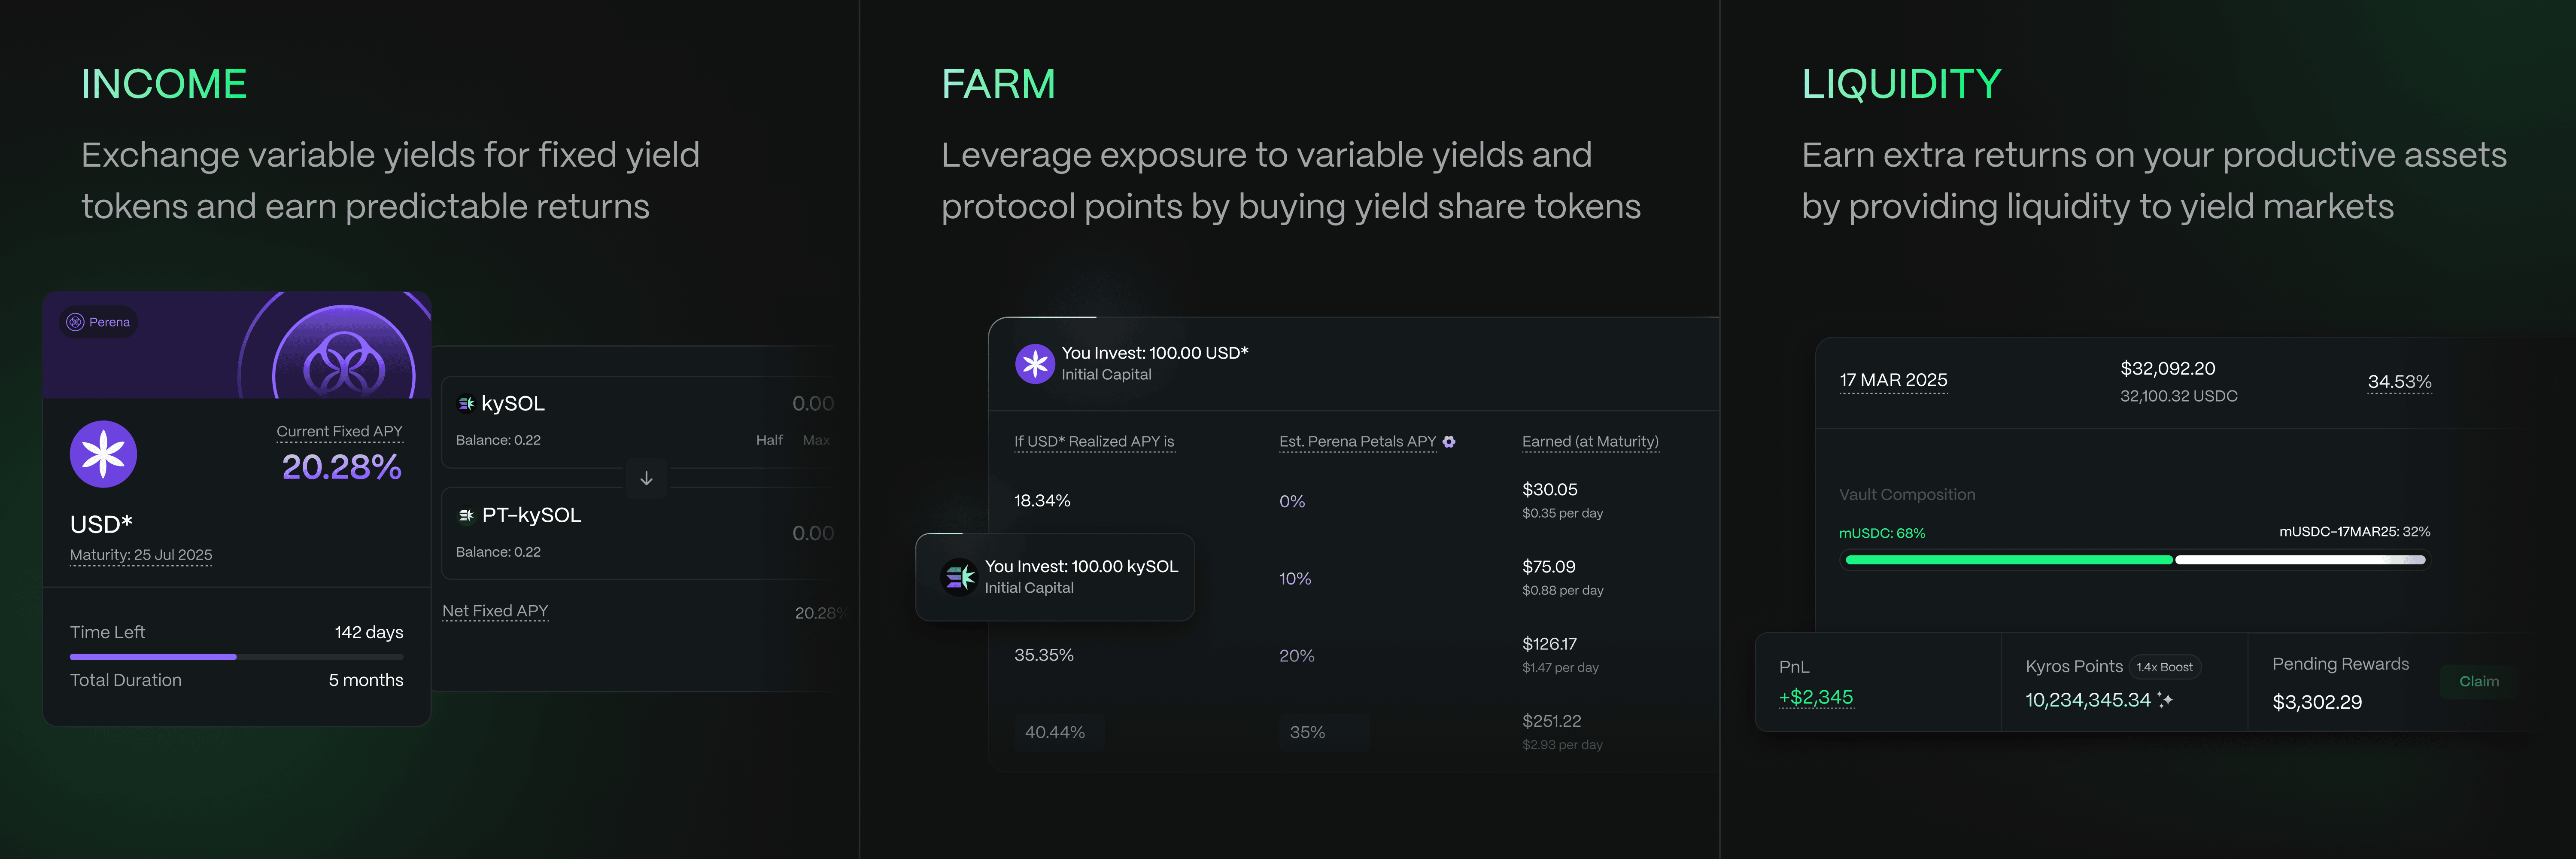Click the kySOL token icon in swap input
Image resolution: width=2576 pixels, height=859 pixels.
(466, 404)
